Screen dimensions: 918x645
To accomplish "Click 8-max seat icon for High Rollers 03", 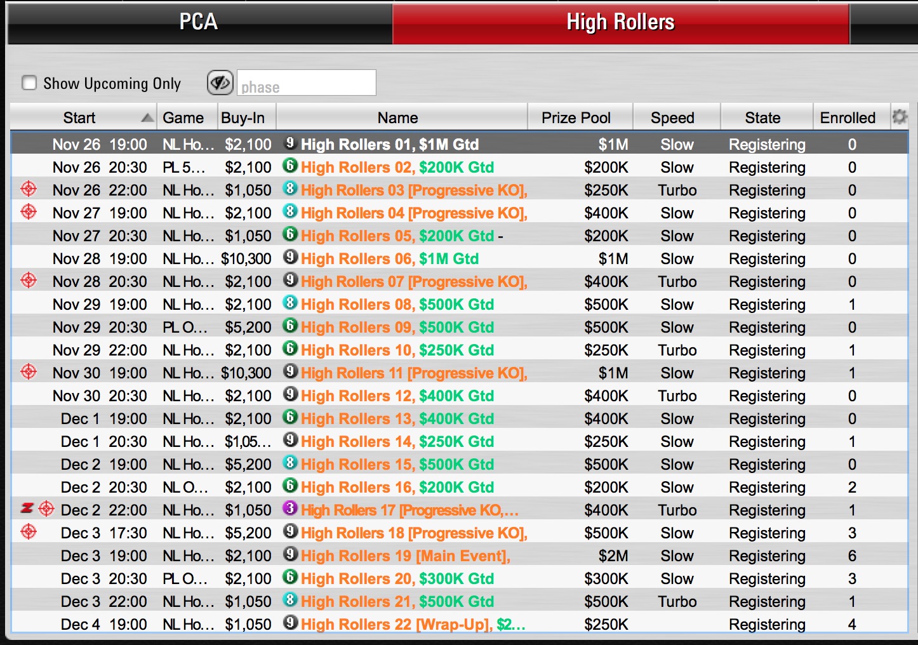I will point(290,189).
